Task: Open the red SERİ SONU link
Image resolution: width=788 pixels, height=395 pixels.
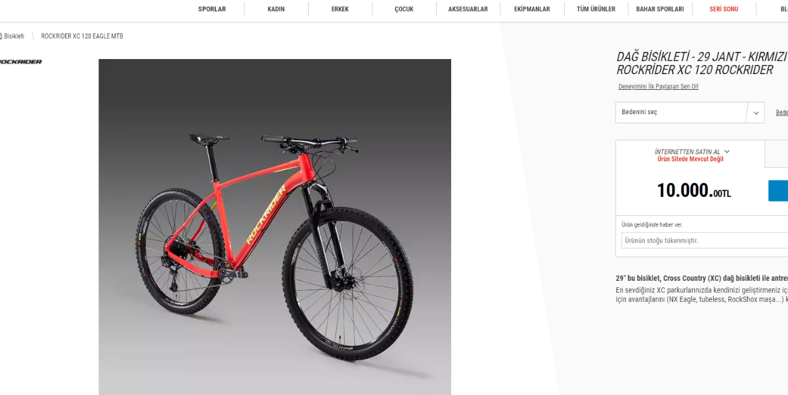Action: tap(724, 9)
